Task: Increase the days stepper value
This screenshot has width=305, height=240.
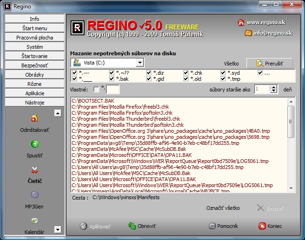Action: pyautogui.click(x=274, y=87)
